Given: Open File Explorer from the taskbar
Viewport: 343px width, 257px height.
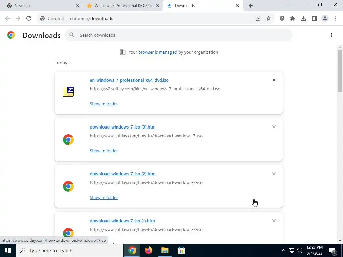Looking at the screenshot, I should pyautogui.click(x=165, y=250).
